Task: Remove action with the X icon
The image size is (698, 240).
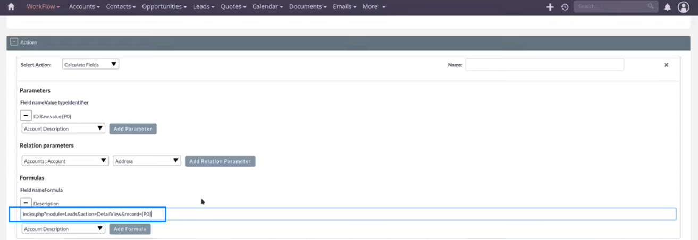Action: [666, 65]
